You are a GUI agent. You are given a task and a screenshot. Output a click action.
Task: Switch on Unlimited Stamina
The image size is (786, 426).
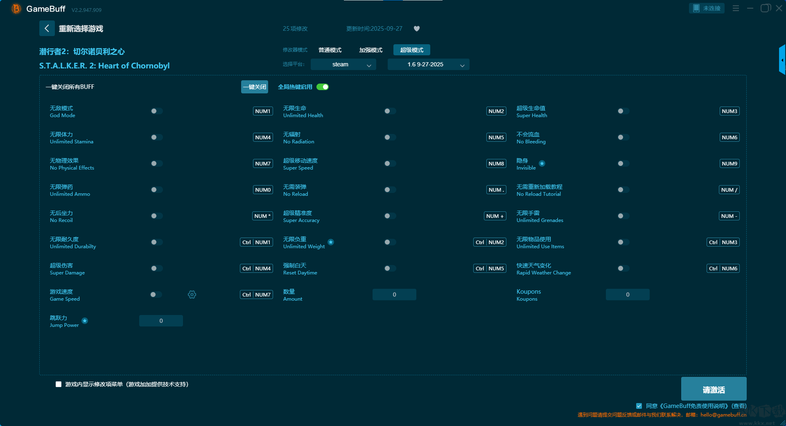point(156,137)
